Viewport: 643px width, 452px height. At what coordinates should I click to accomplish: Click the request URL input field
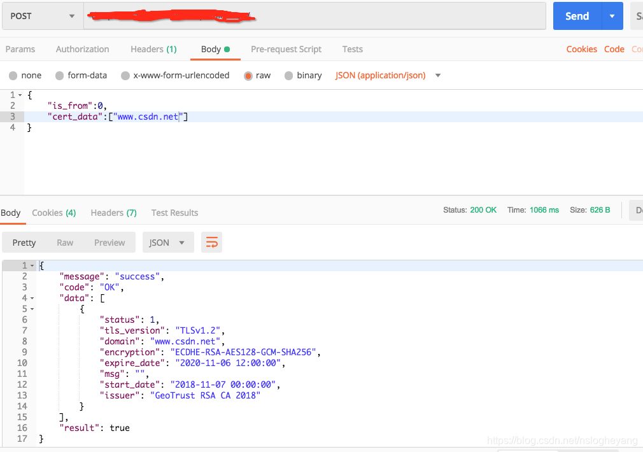[314, 16]
